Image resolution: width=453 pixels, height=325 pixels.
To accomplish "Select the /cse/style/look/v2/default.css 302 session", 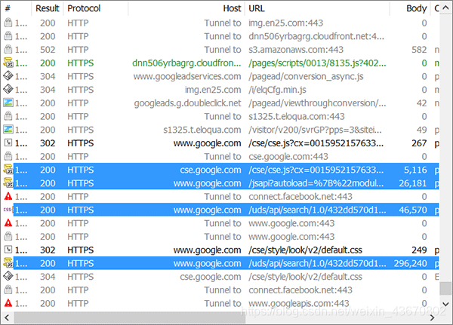I will pos(221,250).
